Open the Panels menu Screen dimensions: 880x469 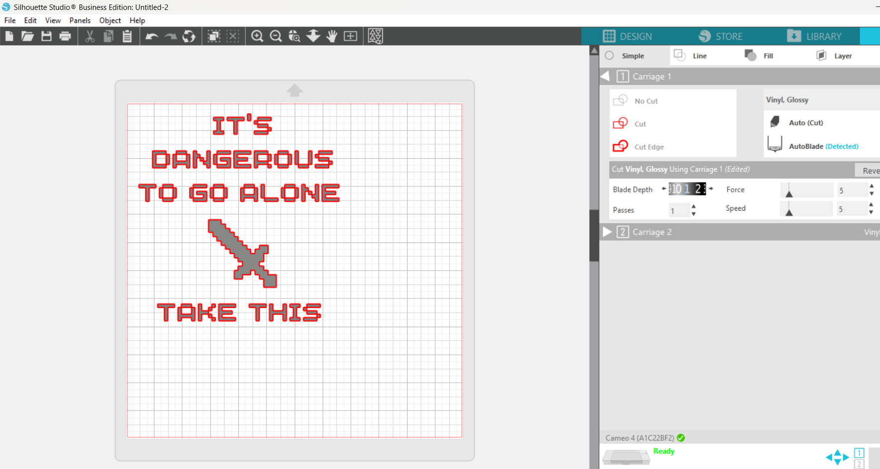tap(80, 20)
